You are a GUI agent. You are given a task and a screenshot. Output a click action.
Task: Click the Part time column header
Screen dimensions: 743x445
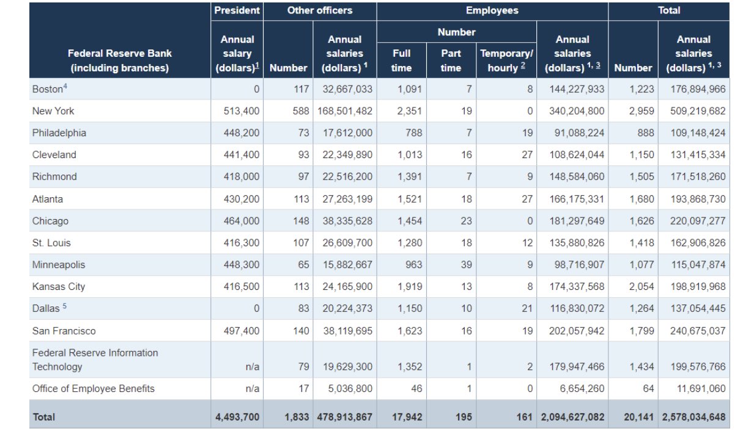click(x=451, y=60)
